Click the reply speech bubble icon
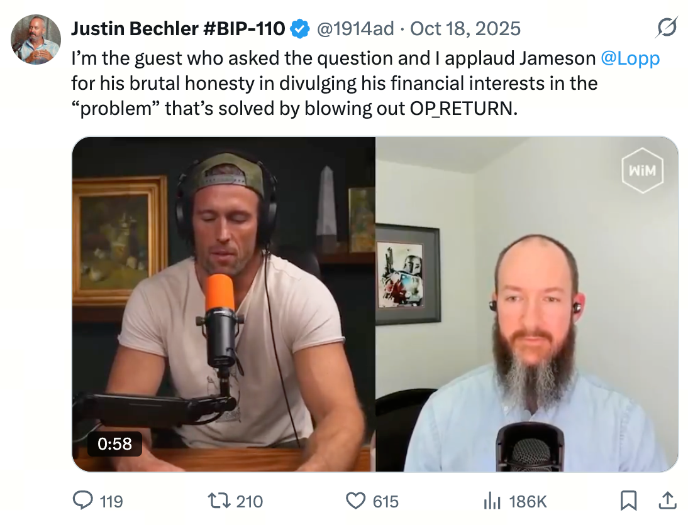Viewport: 688px width, 525px height. pyautogui.click(x=82, y=501)
